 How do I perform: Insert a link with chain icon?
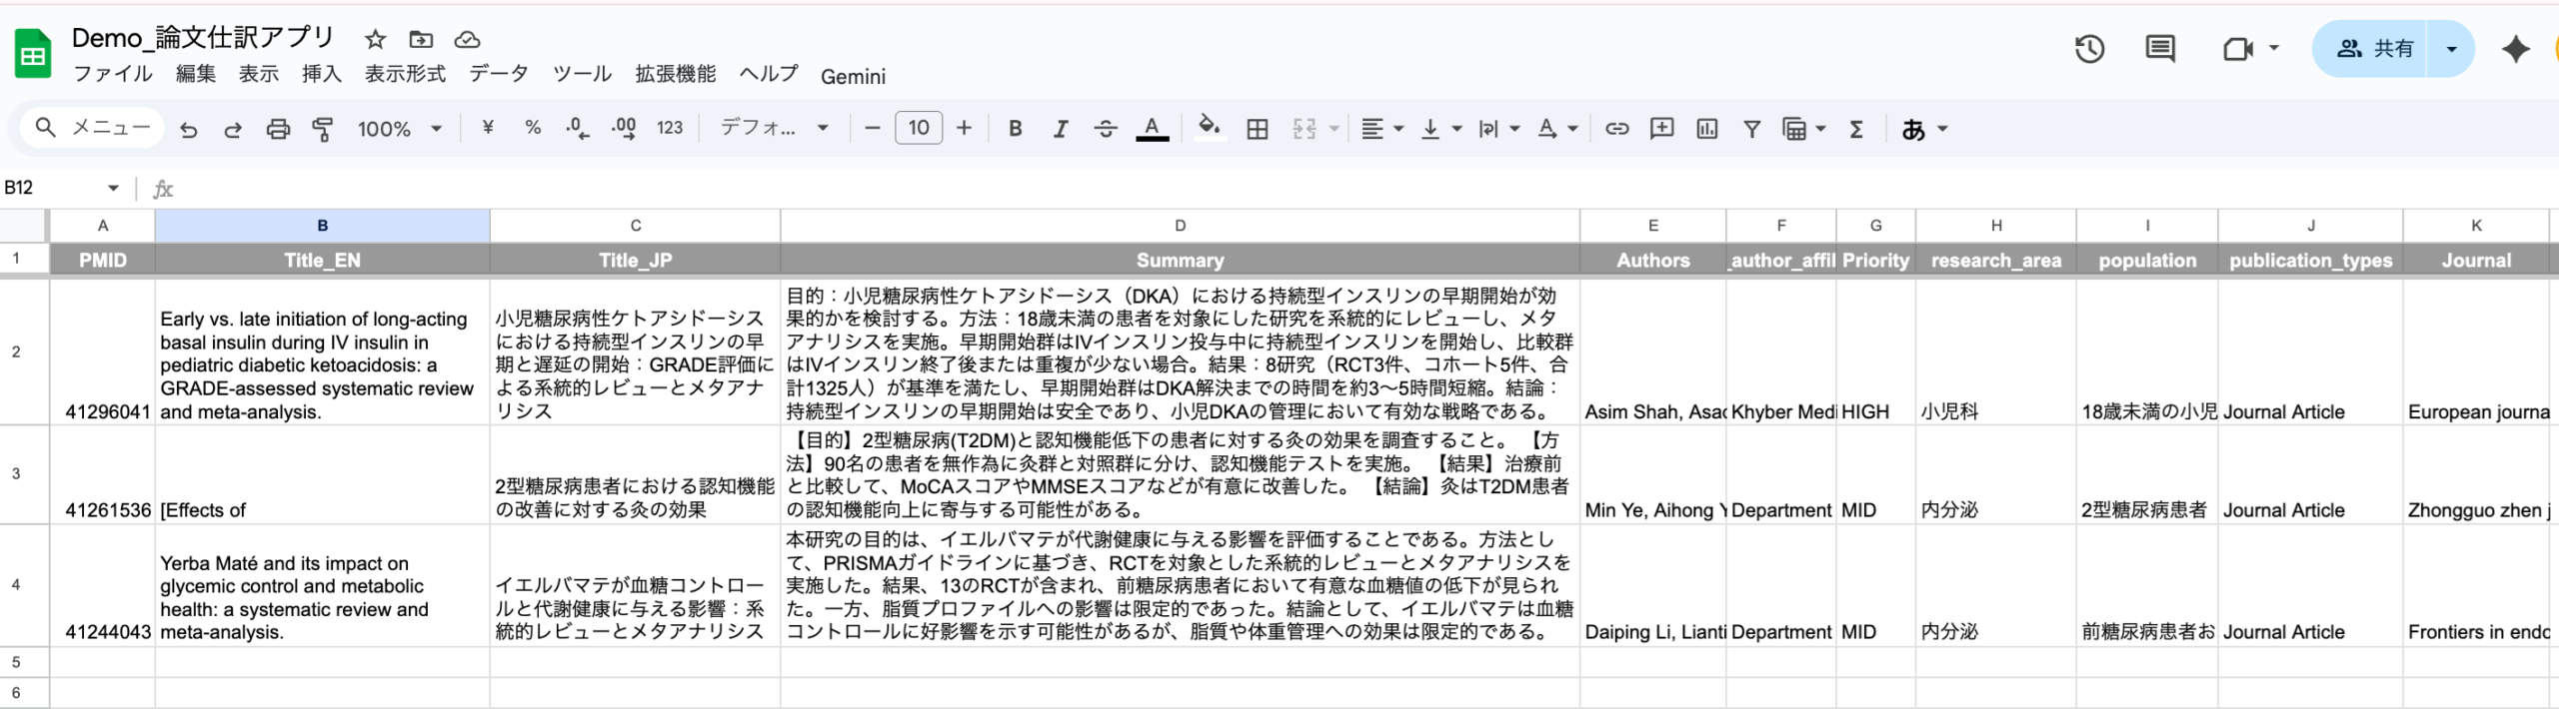(1616, 129)
